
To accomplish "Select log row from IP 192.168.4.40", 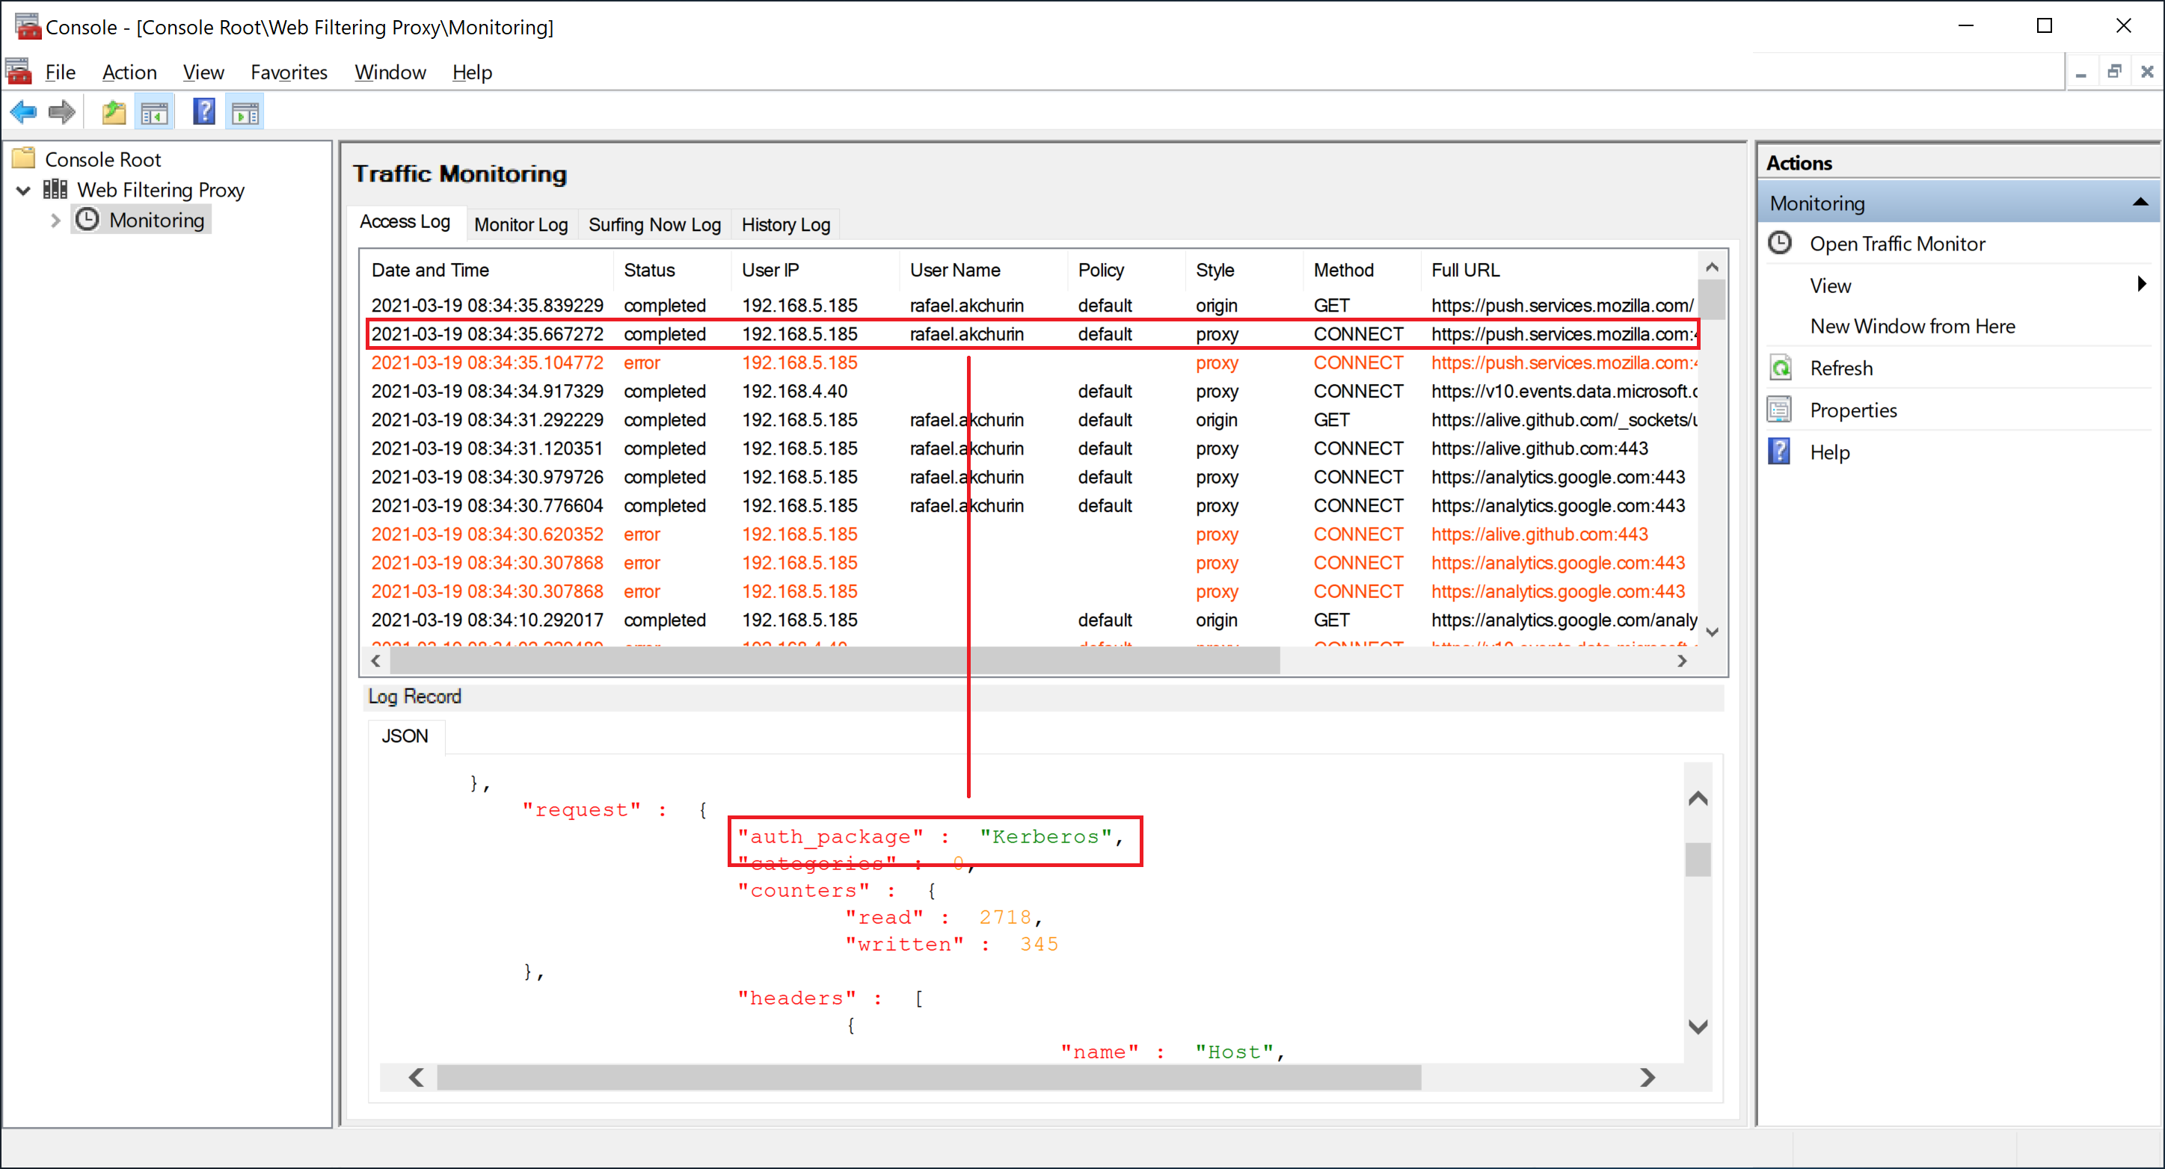I will 1031,390.
